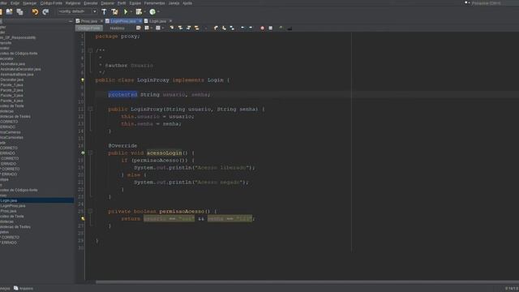Click the Shift Line Left icon

[x=242, y=28]
